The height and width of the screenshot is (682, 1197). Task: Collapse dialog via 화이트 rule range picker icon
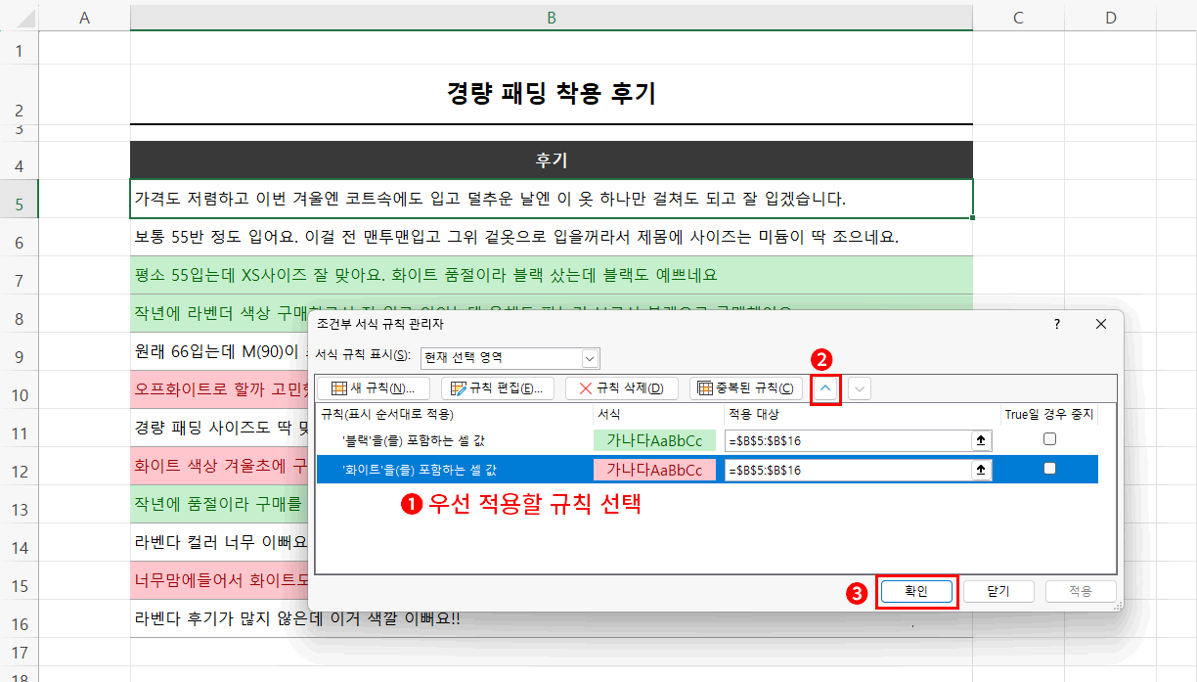(x=980, y=470)
